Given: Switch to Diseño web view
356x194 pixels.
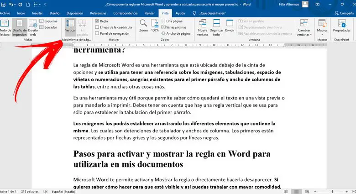Looking at the screenshot, I should [x=33, y=28].
